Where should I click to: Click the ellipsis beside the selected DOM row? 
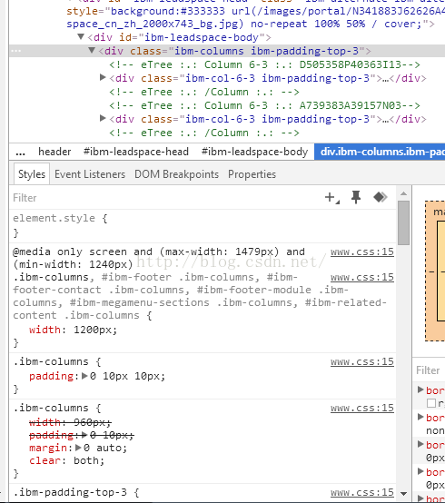tap(16, 51)
